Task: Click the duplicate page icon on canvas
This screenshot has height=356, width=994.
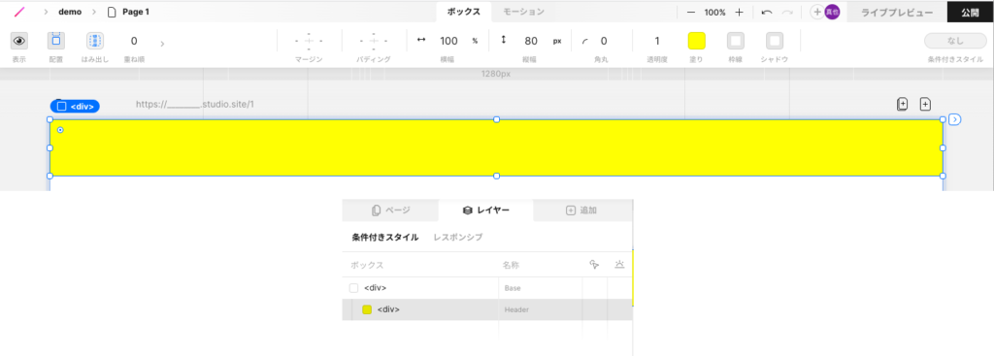Action: point(902,105)
